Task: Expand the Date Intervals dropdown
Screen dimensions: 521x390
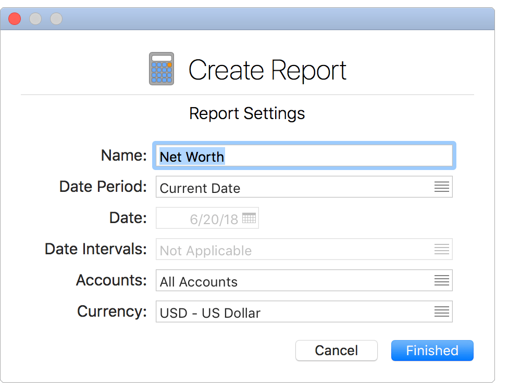Action: (x=304, y=249)
